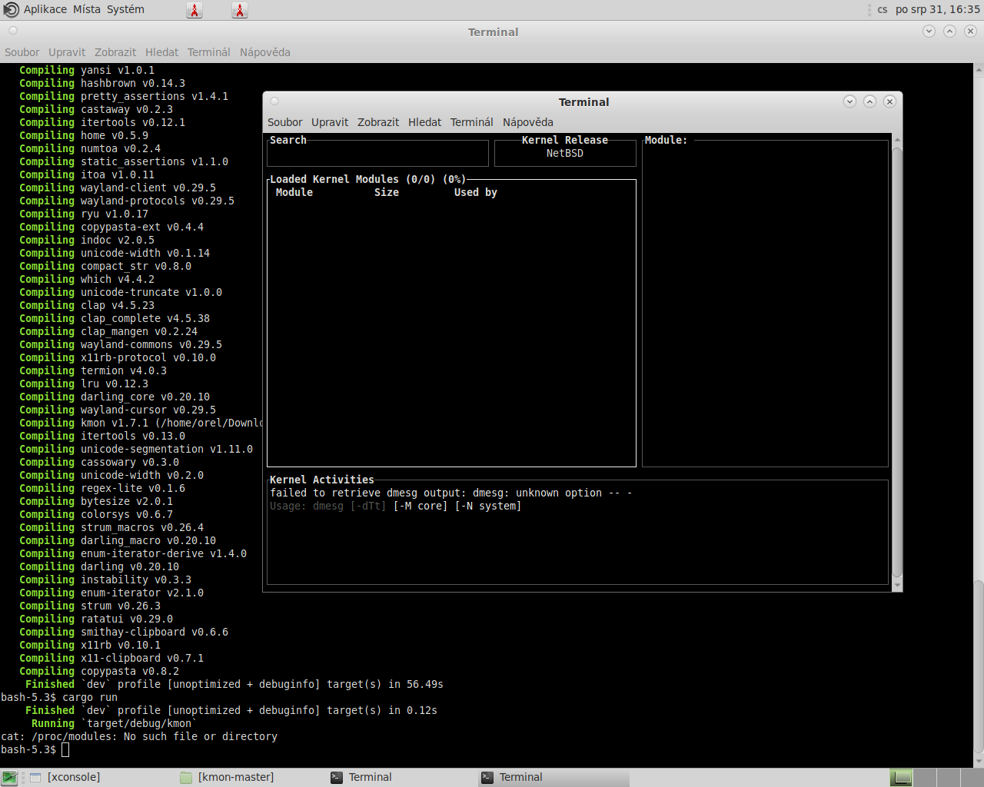Open Zobrazit menu in the back Terminal window
This screenshot has width=984, height=787.
tap(115, 52)
